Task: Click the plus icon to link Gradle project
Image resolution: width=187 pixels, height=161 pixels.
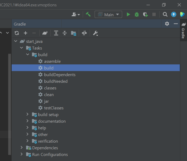Action: coord(26,33)
